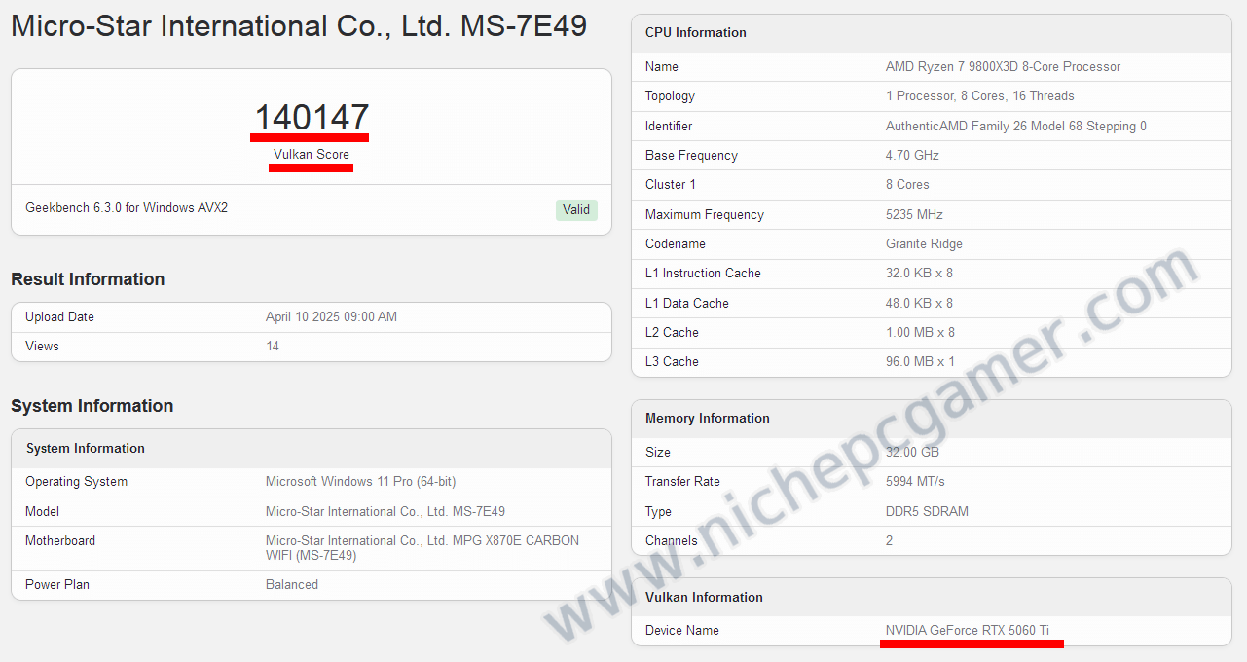Click topology 1 Processor, 8 Cores, 16 Threads
The image size is (1247, 662).
coord(980,95)
